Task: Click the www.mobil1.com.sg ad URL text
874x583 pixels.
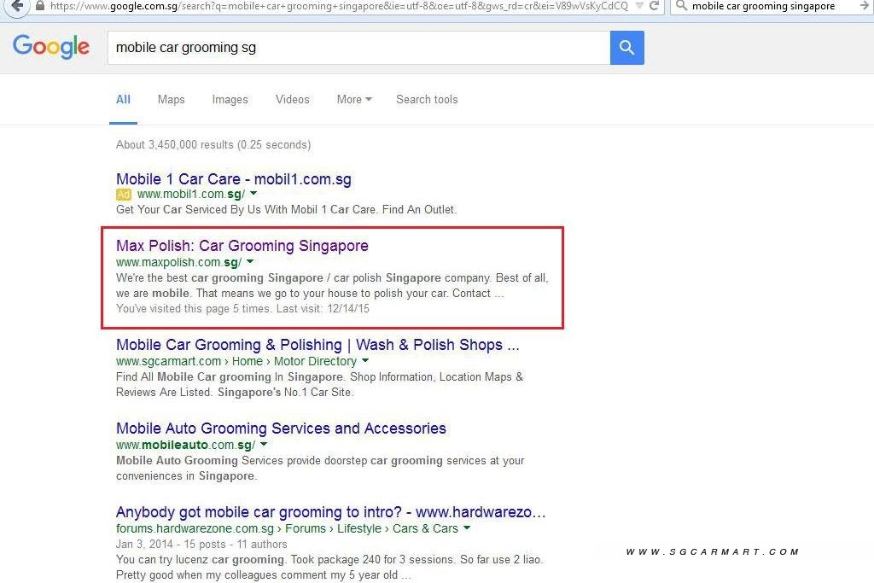Action: [191, 195]
